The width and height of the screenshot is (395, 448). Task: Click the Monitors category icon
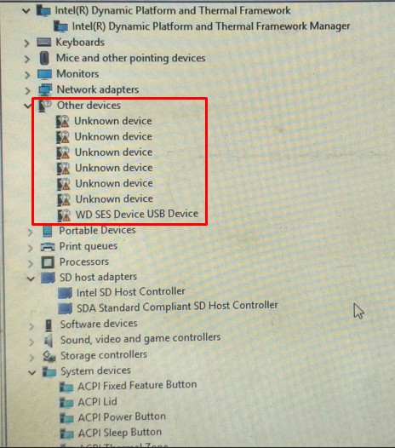tap(45, 74)
